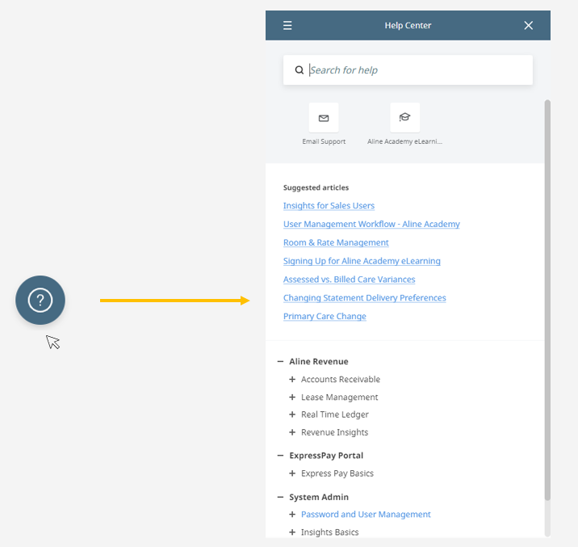
Task: Click the Accounts Receivable text
Action: click(x=341, y=379)
